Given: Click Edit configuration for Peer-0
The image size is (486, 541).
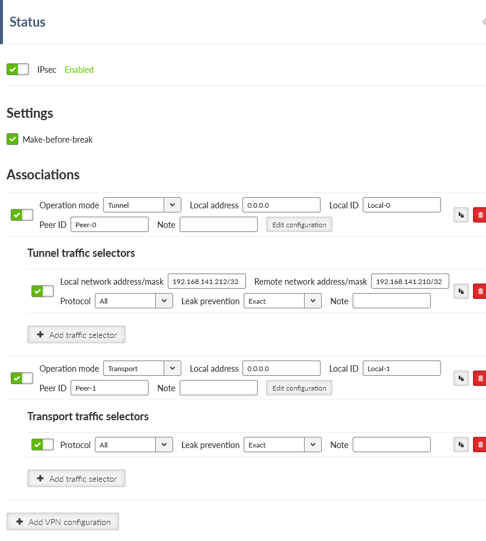Looking at the screenshot, I should (x=299, y=224).
